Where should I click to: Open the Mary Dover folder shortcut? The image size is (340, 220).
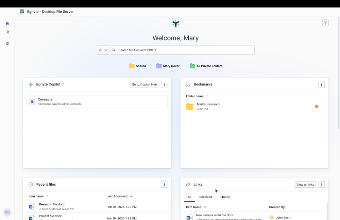(x=168, y=66)
